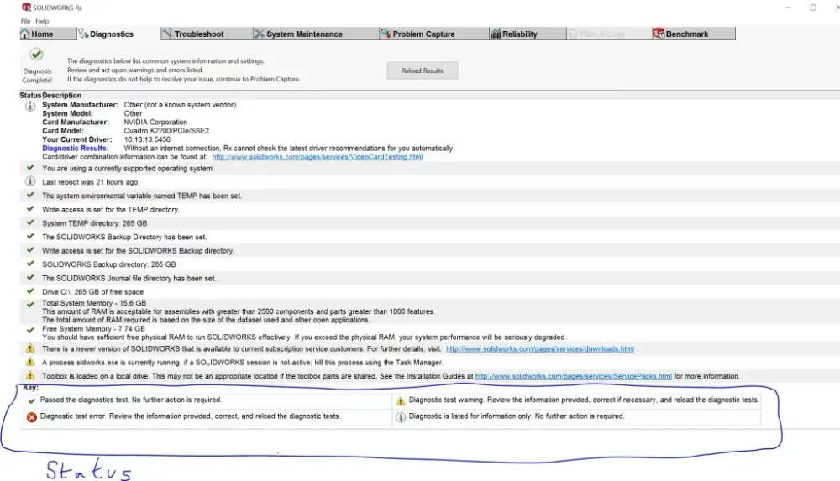840x481 pixels.
Task: Click info icon in the Key legend
Action: (x=401, y=417)
